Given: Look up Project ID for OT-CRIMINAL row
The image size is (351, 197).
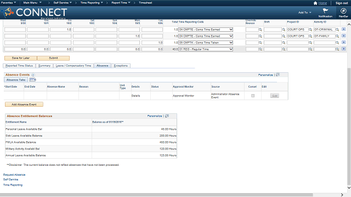Looking at the screenshot, I should (310, 30).
